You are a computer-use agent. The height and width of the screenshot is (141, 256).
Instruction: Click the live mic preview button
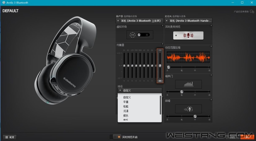(188, 35)
